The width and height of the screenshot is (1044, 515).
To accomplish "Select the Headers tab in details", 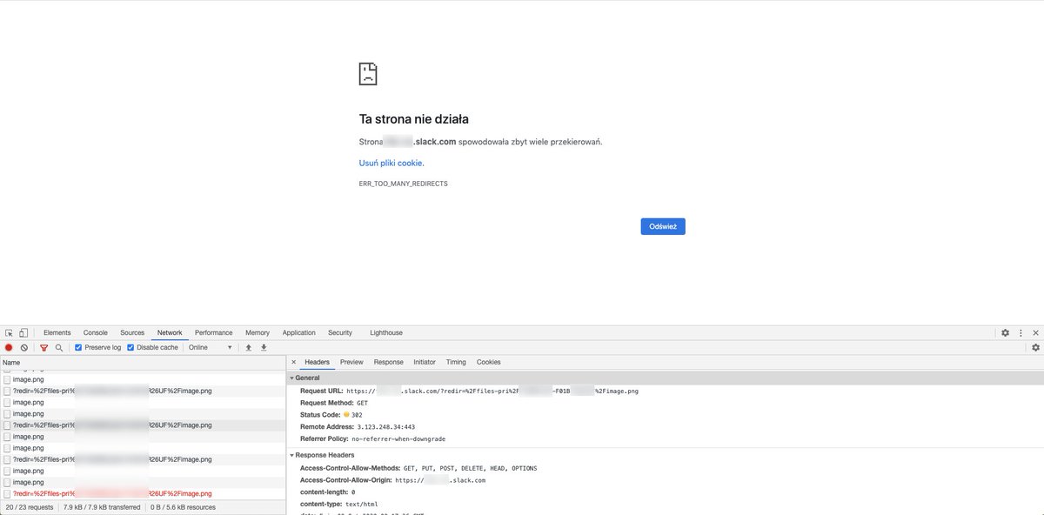I will (x=317, y=362).
